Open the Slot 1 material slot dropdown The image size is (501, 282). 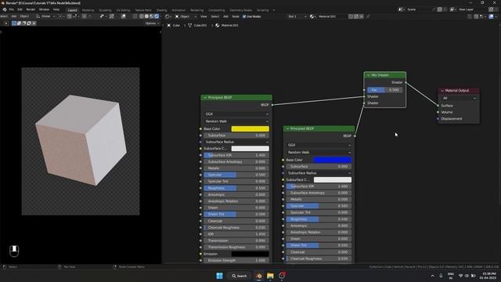pos(297,16)
